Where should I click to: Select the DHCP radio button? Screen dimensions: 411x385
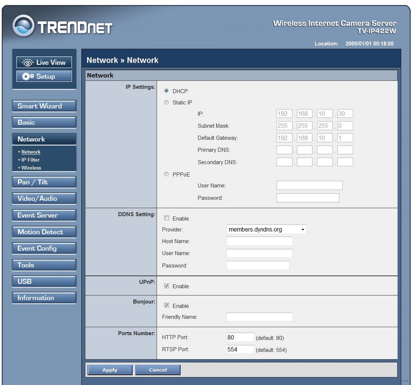(x=167, y=91)
